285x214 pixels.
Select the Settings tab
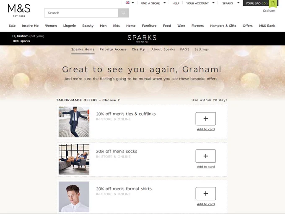tap(202, 49)
